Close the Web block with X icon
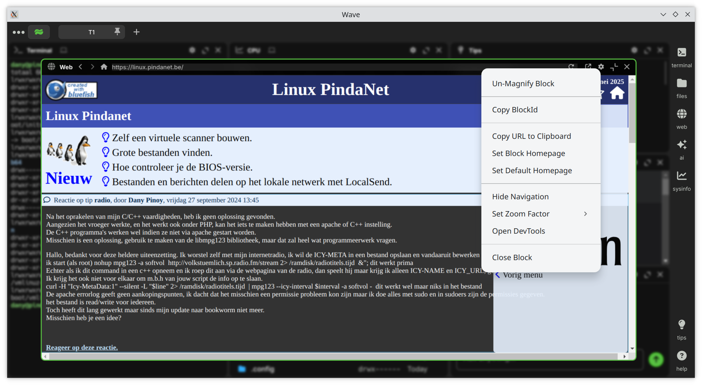This screenshot has height=385, width=702. click(x=627, y=67)
